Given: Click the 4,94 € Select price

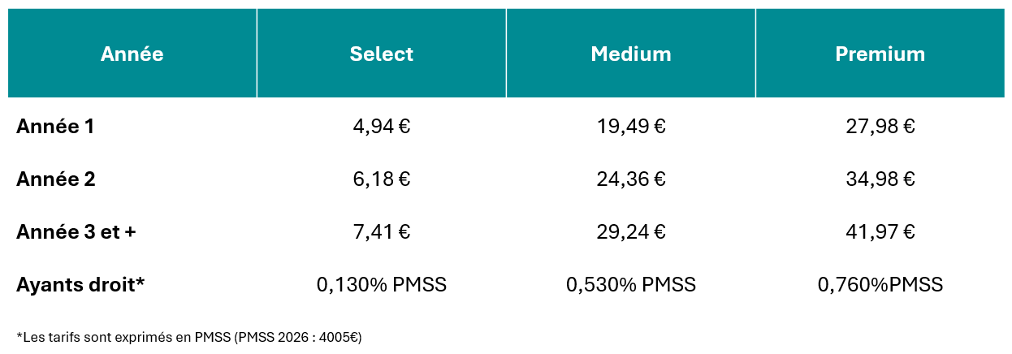Looking at the screenshot, I should 382,127.
